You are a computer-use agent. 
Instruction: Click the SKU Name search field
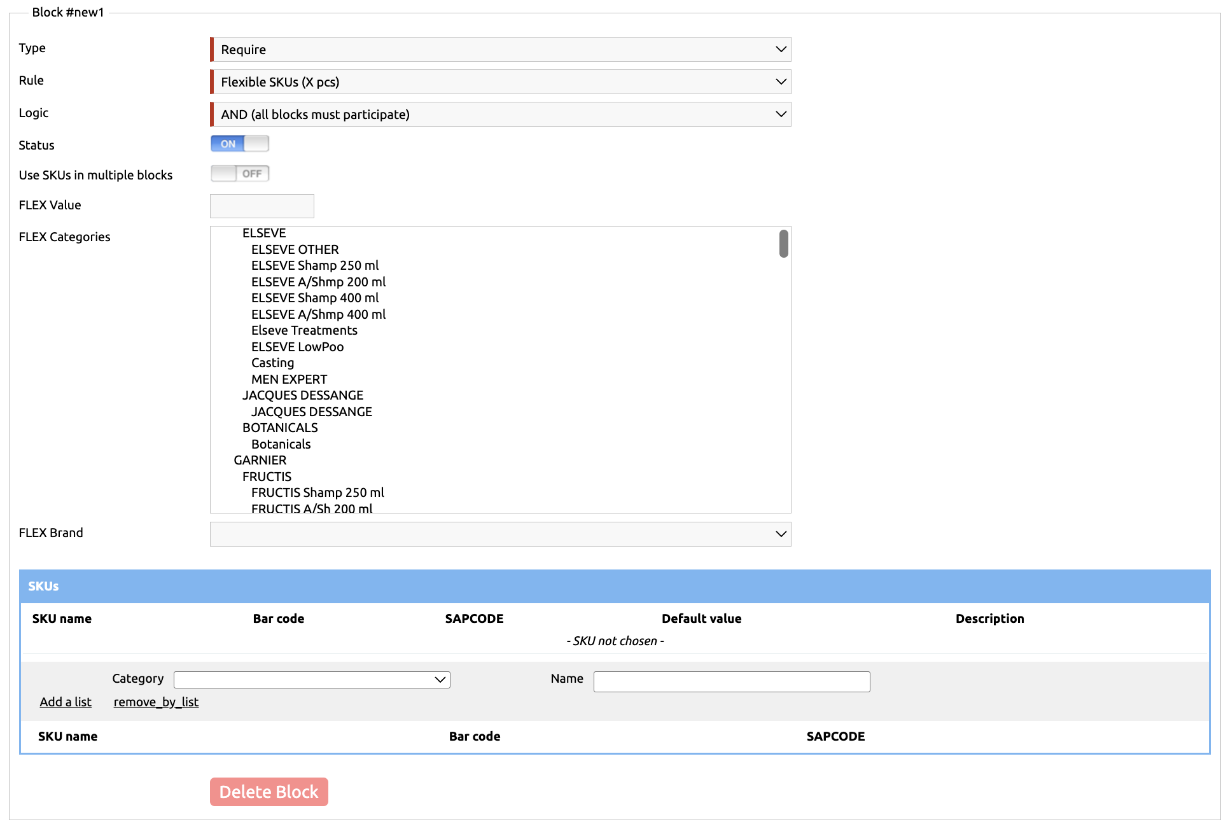[731, 681]
